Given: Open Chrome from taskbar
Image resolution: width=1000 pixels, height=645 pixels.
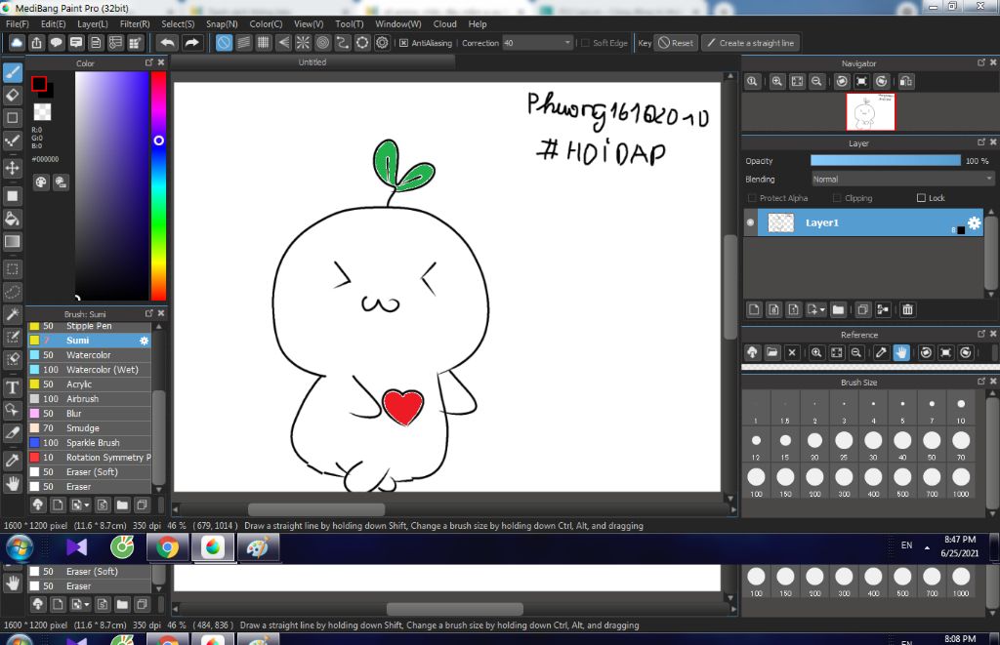Looking at the screenshot, I should point(167,547).
